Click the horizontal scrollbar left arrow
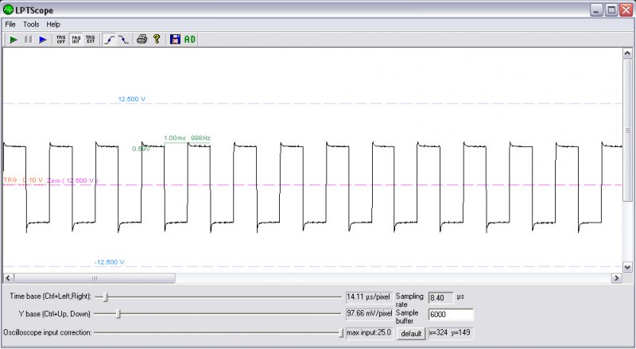 click(x=8, y=278)
